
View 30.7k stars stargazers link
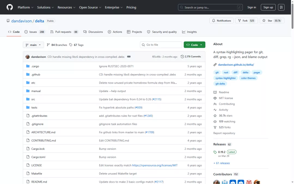coord(223,116)
